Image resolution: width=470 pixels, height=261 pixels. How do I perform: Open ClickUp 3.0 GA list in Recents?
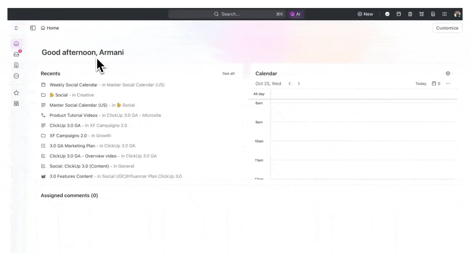[x=65, y=125]
